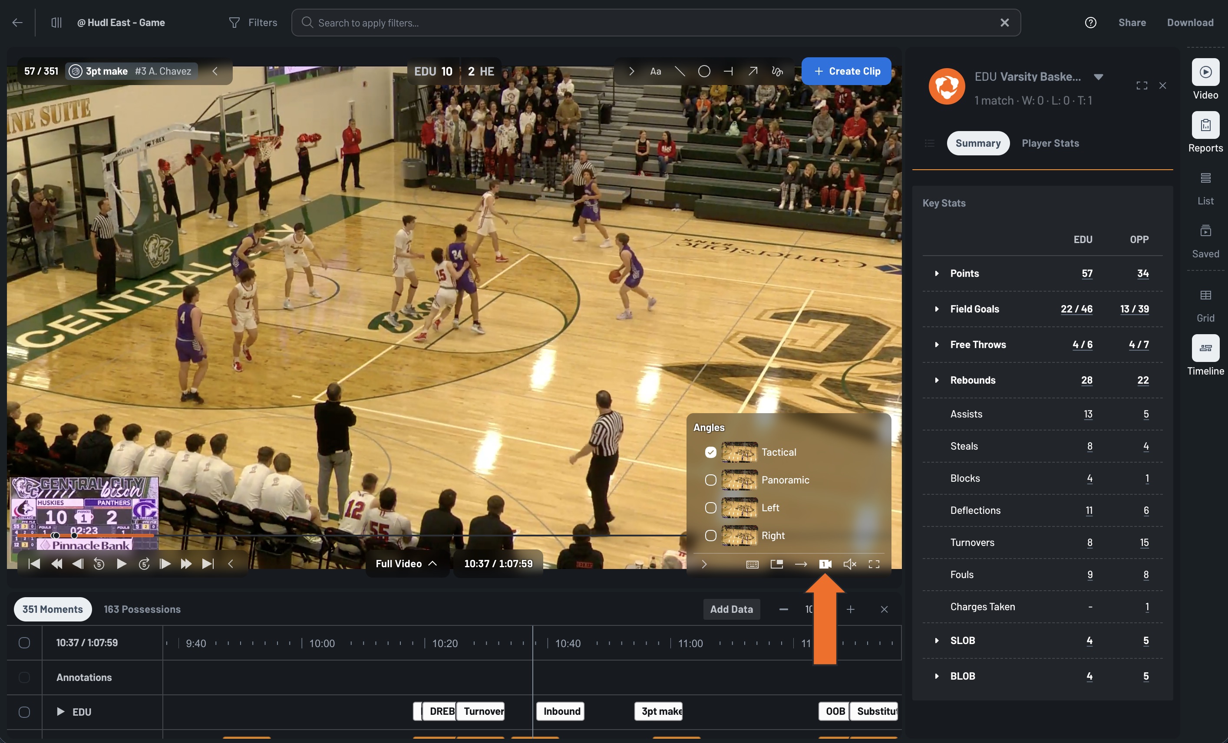This screenshot has width=1228, height=743.
Task: Open the help question mark icon
Action: click(x=1090, y=23)
